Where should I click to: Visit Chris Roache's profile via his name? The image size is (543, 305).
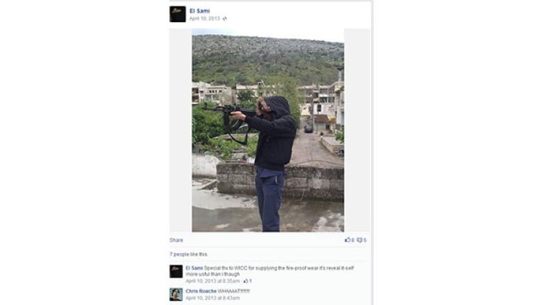pos(201,291)
